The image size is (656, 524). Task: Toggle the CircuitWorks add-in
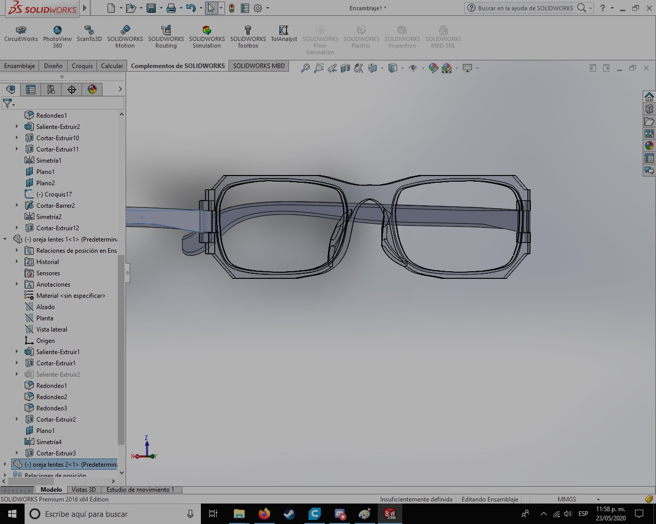coord(21,34)
